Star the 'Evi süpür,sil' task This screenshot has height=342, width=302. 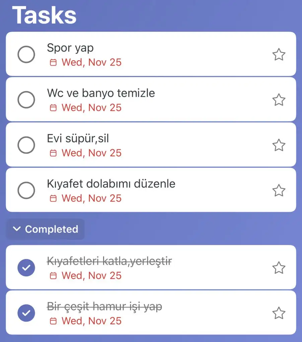coord(279,145)
